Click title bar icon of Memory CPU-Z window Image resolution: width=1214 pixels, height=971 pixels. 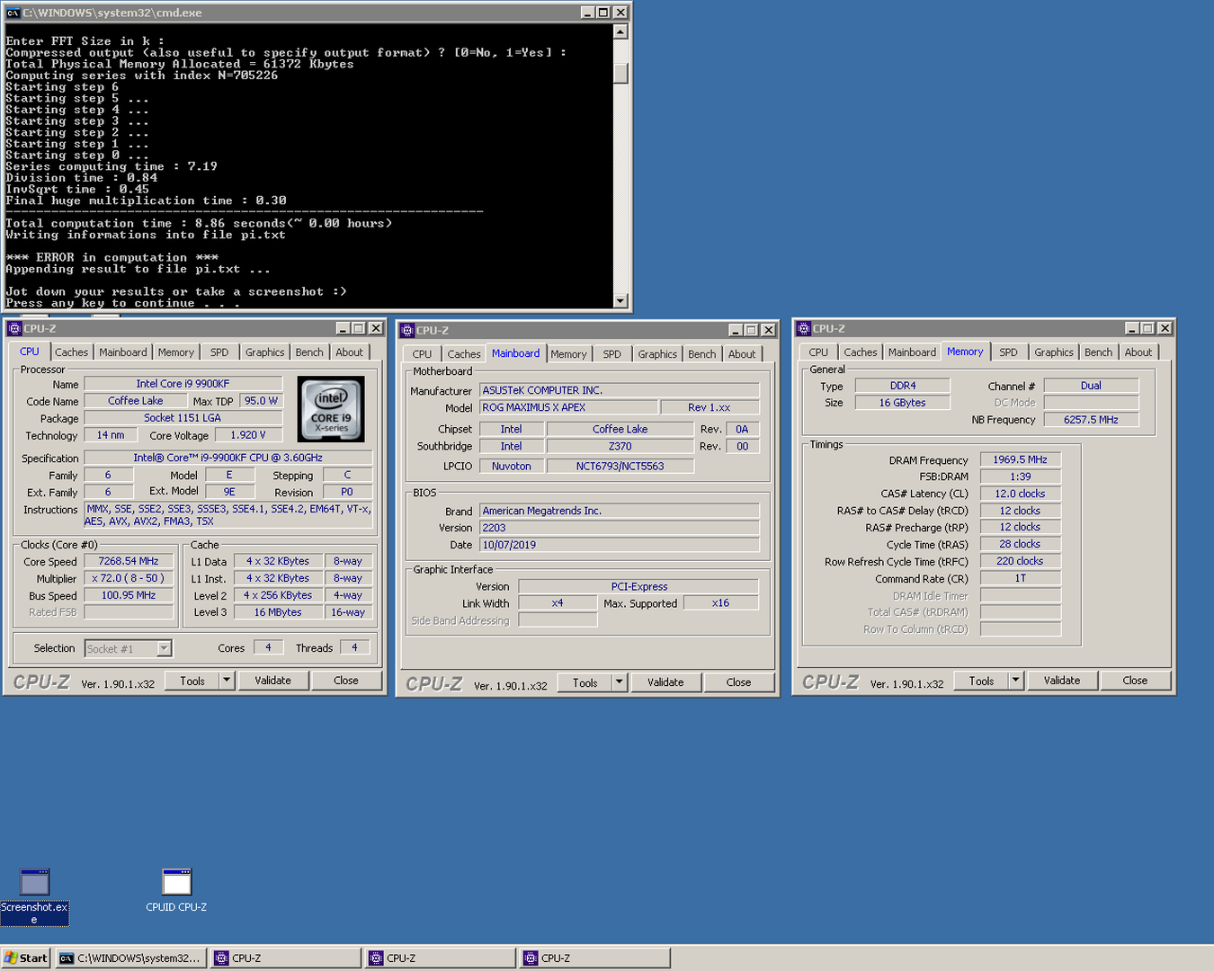click(x=804, y=328)
